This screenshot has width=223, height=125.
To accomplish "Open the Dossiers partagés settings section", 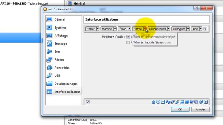I will pos(63,84).
